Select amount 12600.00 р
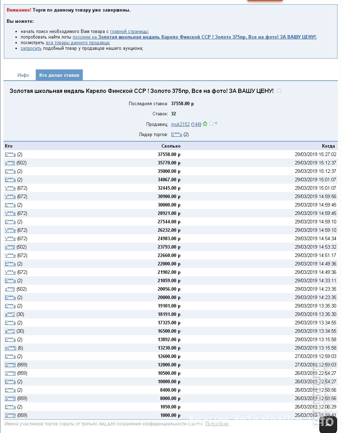The image size is (341, 433). tap(169, 356)
